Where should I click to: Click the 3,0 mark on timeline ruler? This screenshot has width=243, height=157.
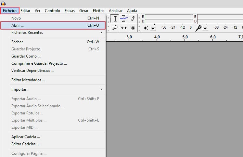click(x=129, y=37)
